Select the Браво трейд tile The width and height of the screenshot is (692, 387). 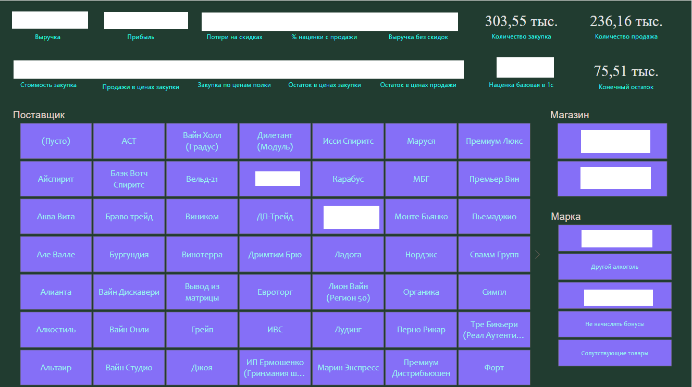pos(129,217)
